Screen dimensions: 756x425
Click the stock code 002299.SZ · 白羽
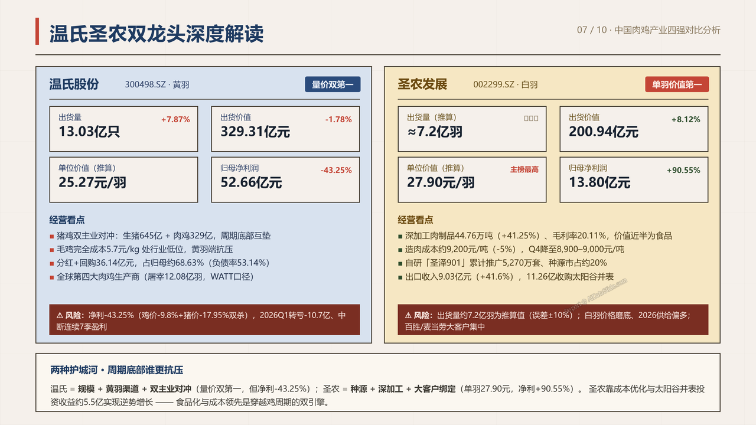[x=506, y=85]
